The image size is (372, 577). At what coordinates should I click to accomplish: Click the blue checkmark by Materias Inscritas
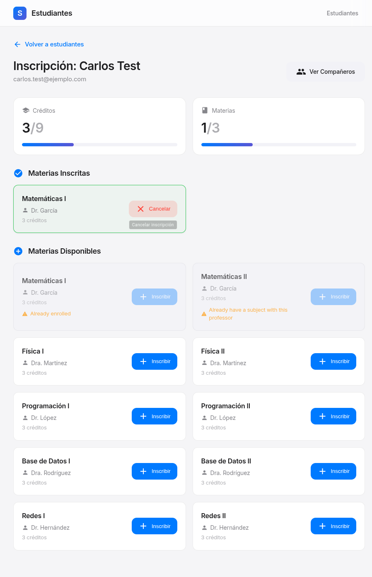pyautogui.click(x=18, y=173)
